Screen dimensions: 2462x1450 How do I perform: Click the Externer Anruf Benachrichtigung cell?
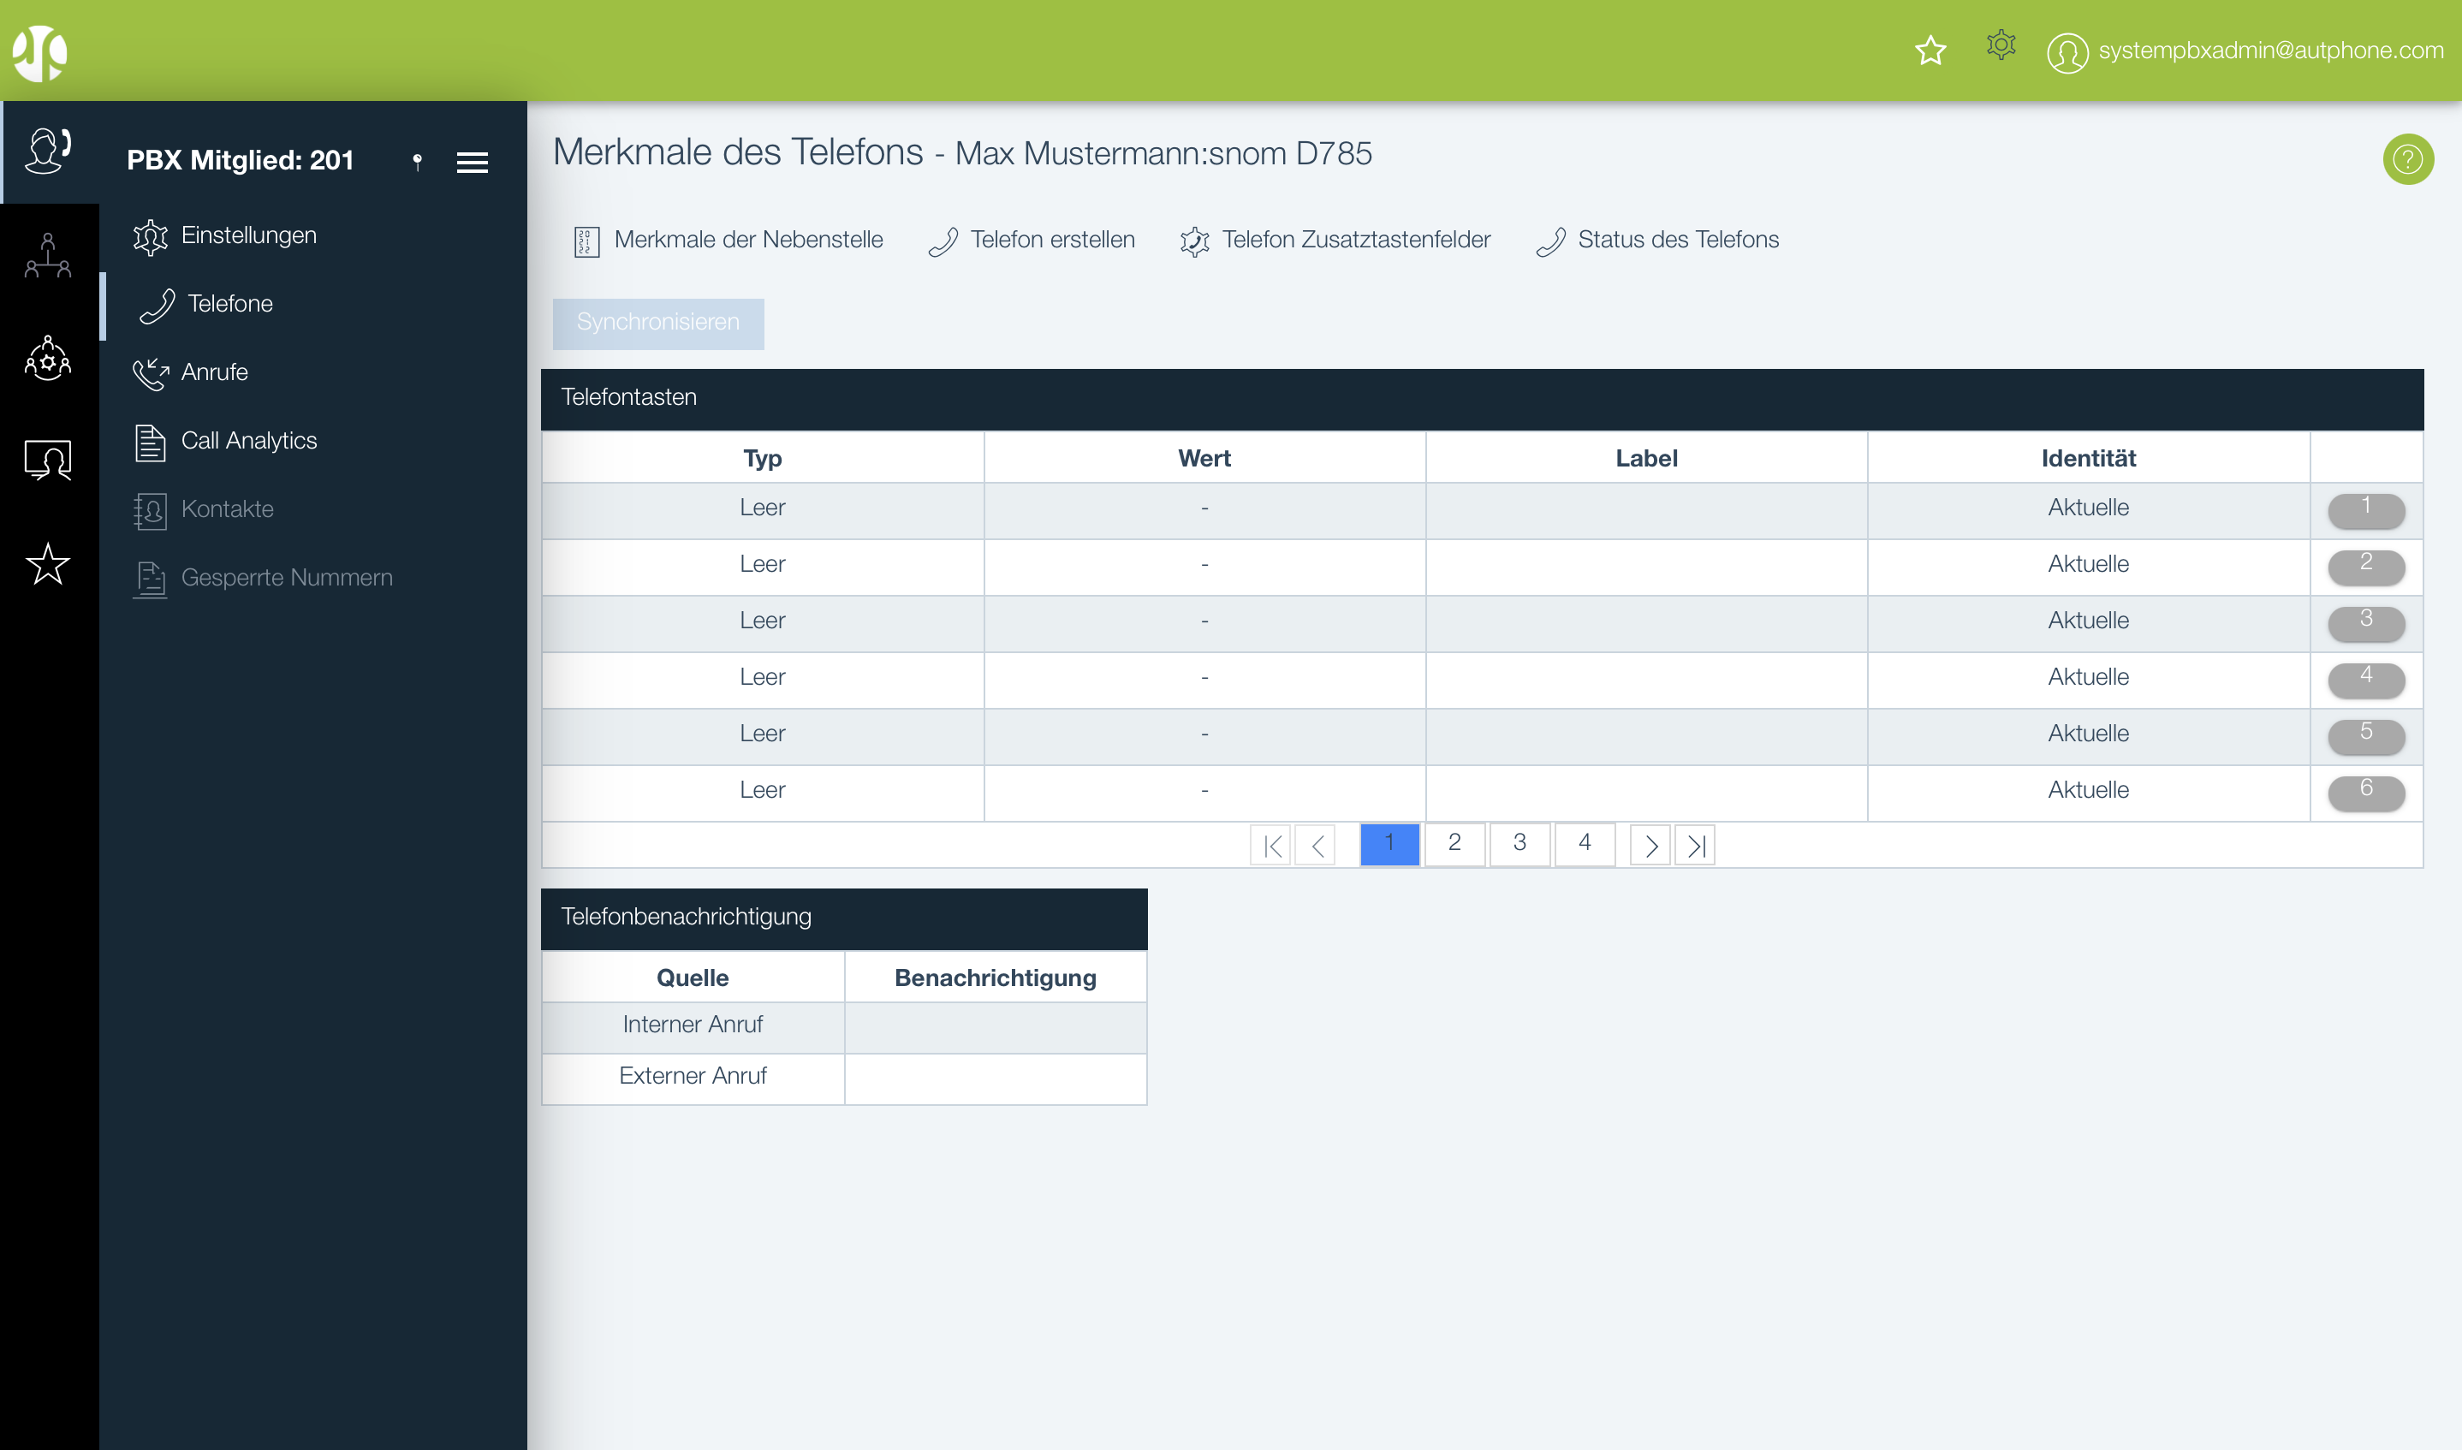pyautogui.click(x=995, y=1078)
